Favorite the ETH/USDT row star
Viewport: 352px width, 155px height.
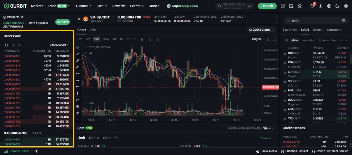285,63
